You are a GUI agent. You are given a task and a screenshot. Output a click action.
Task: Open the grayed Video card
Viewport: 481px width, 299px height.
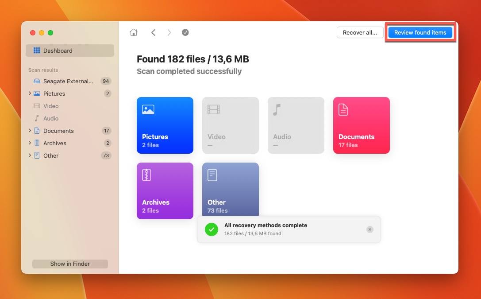231,125
